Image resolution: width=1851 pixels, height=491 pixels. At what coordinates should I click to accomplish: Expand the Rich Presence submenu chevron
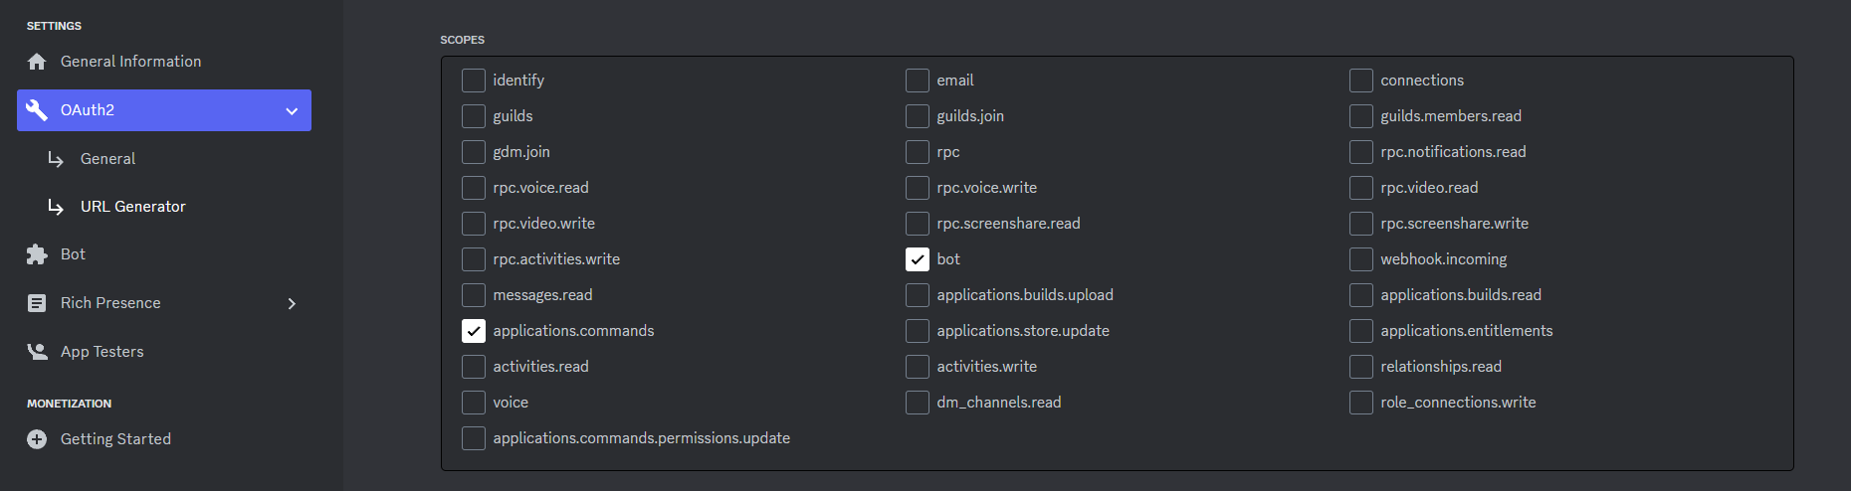point(292,303)
